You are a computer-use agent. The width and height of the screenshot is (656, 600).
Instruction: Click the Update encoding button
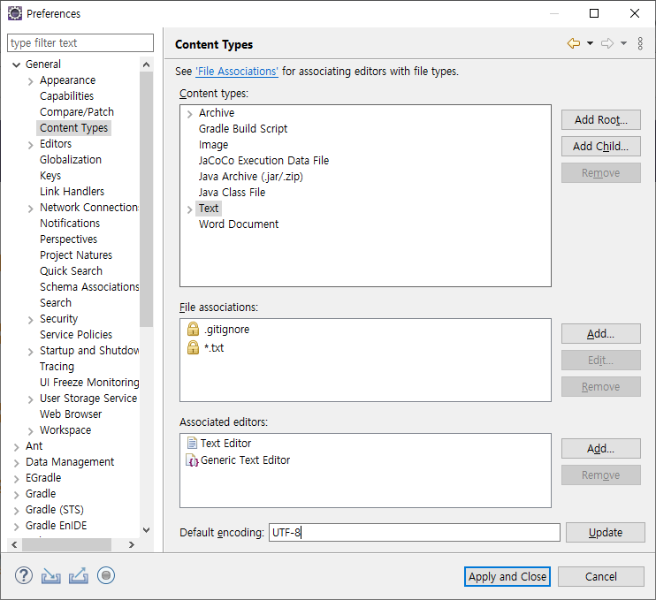point(606,532)
